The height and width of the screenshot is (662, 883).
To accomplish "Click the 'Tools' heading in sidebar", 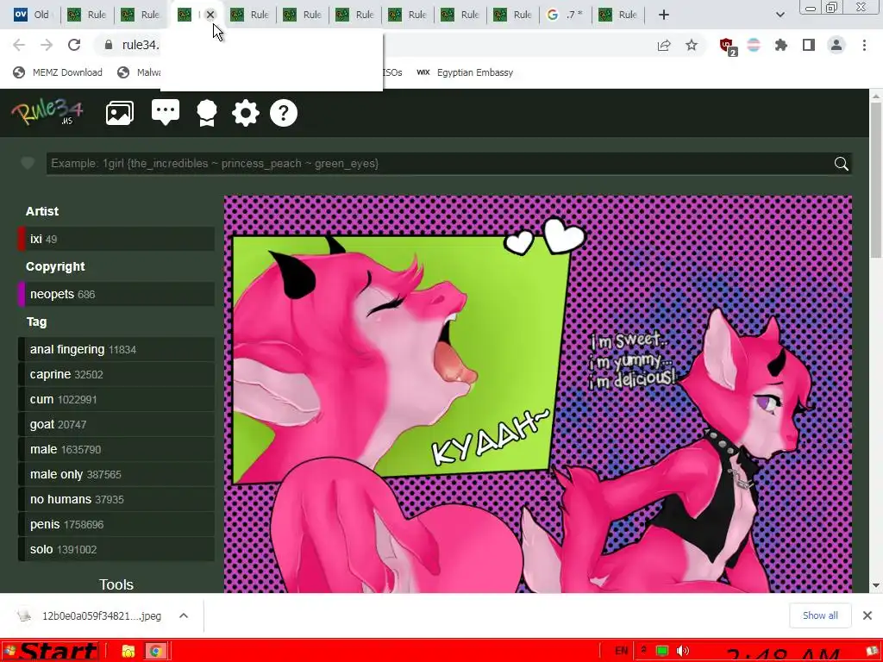I will point(116,584).
